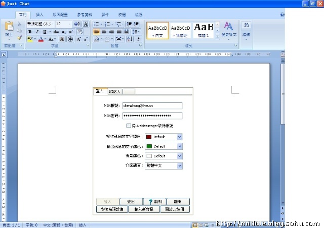Click the Enclosed Character circle icon
This screenshot has height=228, width=324.
point(70,39)
